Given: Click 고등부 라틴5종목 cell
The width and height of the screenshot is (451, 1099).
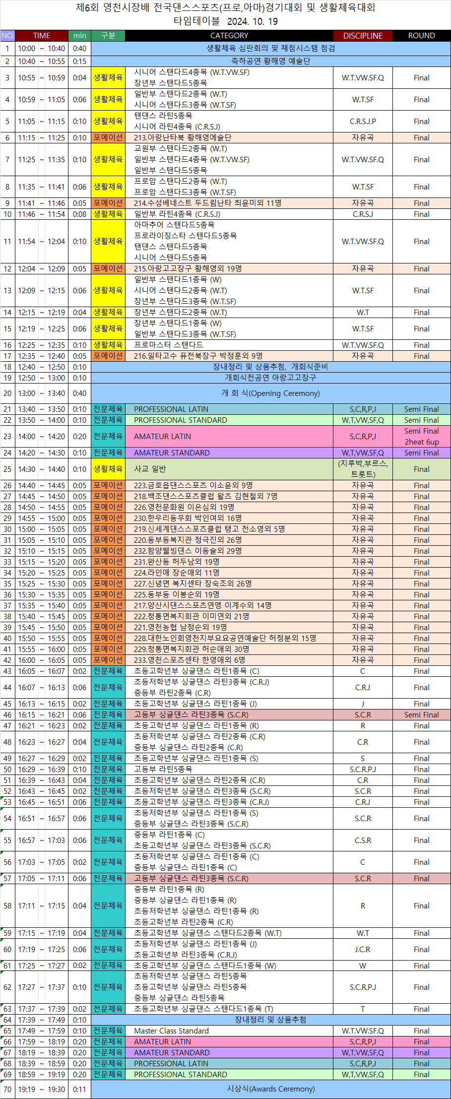Looking at the screenshot, I should pyautogui.click(x=229, y=770).
